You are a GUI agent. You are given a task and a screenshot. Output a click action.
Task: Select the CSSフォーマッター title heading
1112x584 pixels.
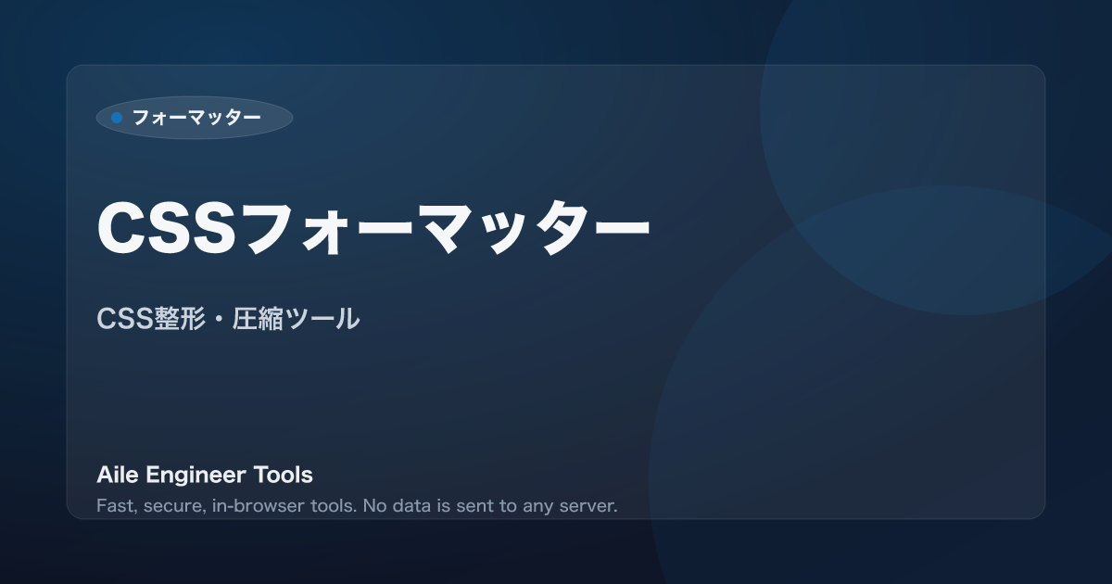(373, 226)
